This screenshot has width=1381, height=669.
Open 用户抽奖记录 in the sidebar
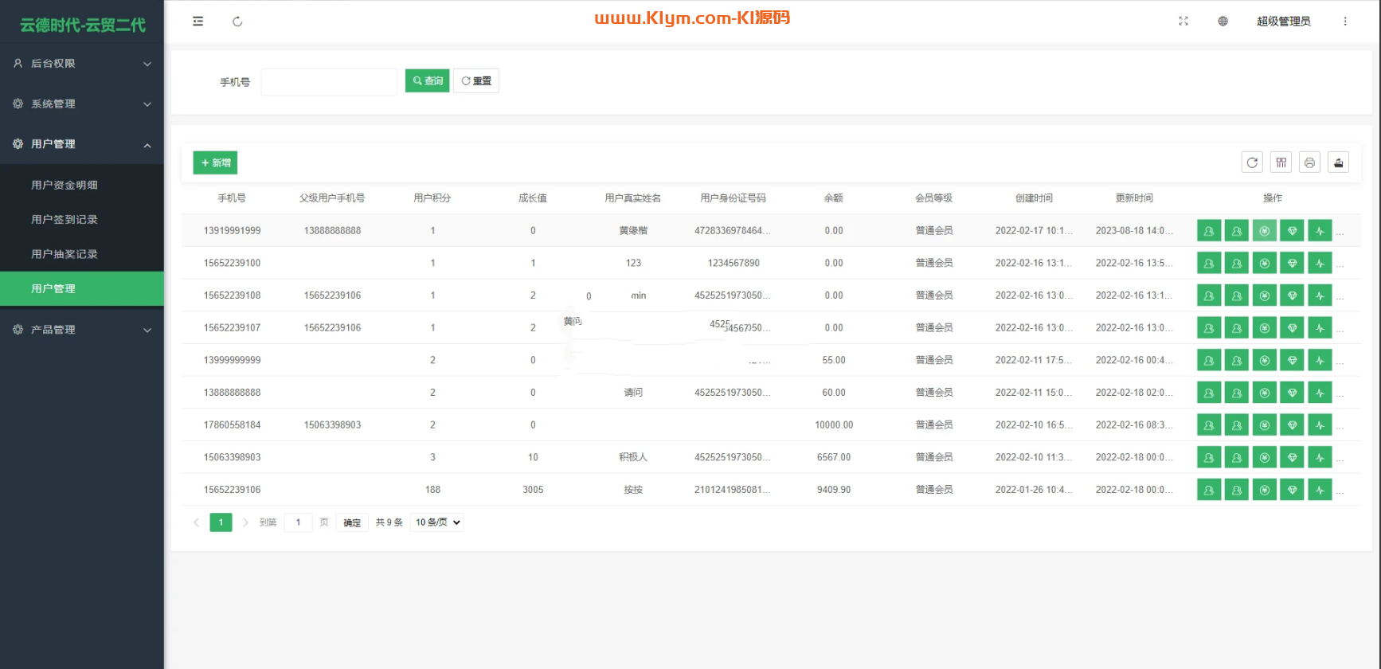click(82, 254)
